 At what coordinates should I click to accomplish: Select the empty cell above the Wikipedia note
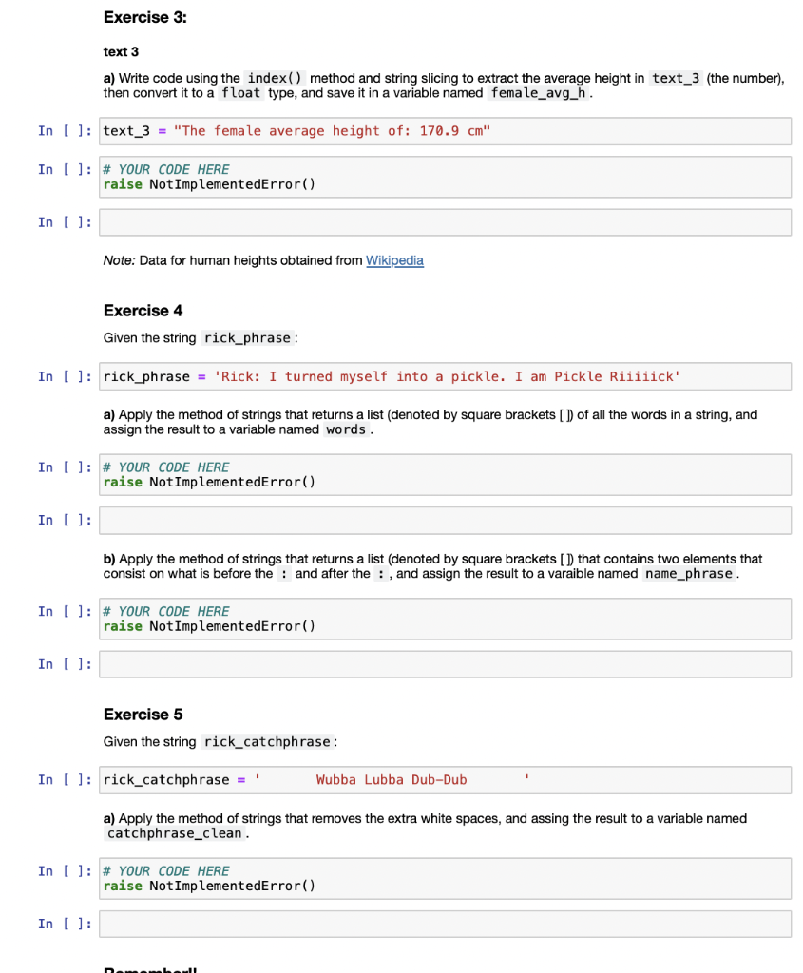coord(445,222)
